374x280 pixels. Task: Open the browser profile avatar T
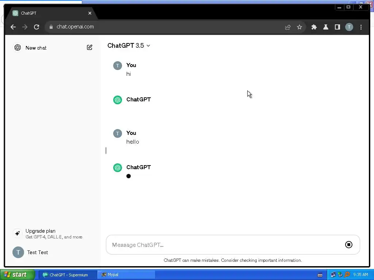(x=349, y=27)
